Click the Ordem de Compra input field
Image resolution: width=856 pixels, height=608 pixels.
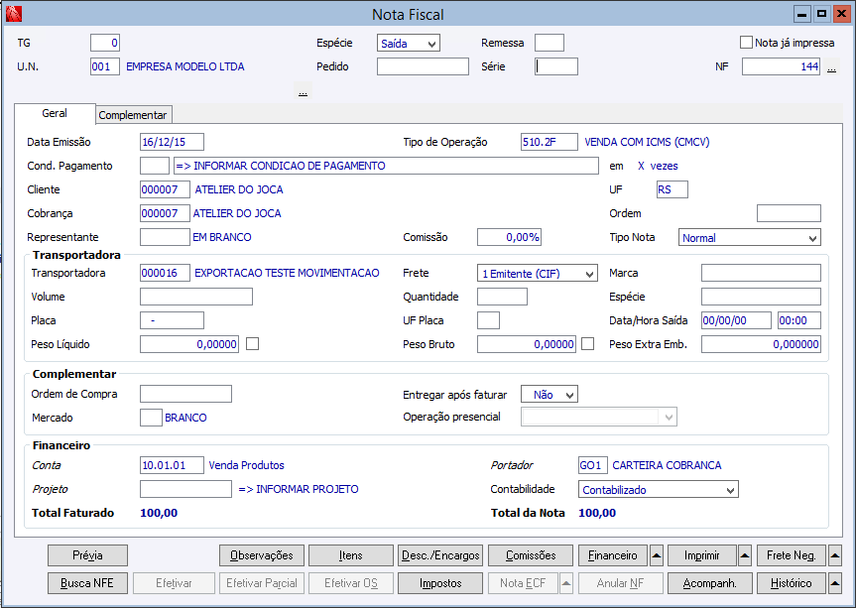[185, 394]
